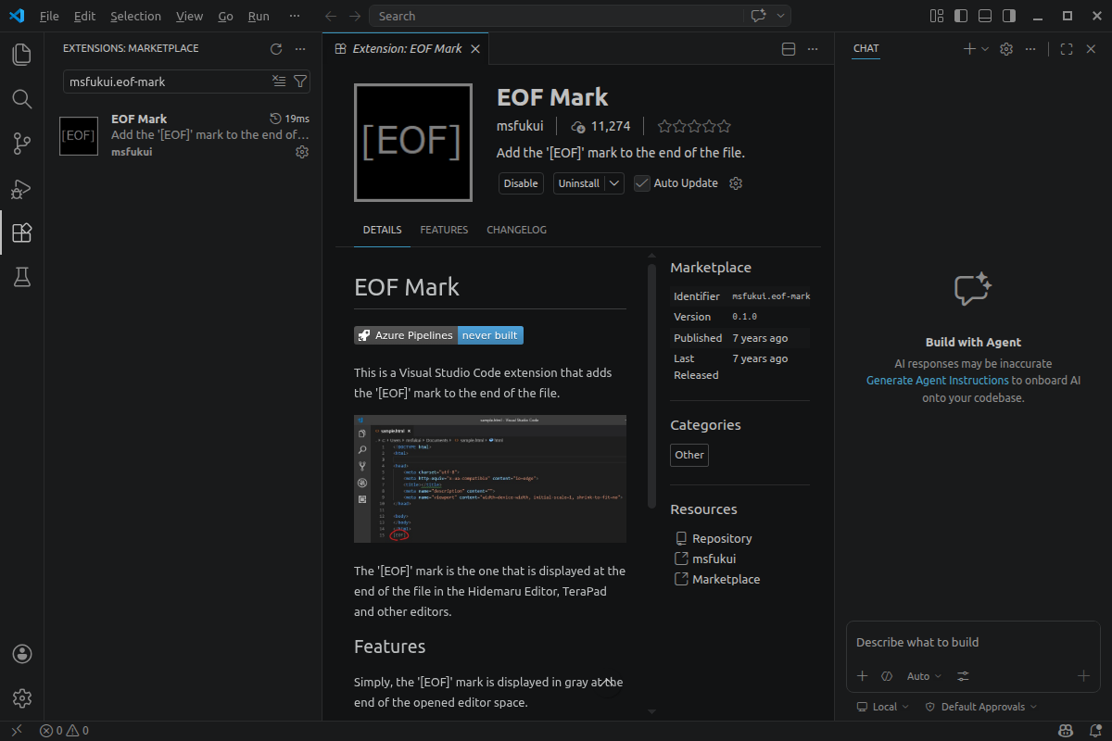
Task: Open the Manage gear in activity bar
Action: click(22, 698)
